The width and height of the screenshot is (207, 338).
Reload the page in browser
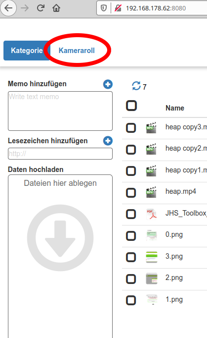tap(41, 8)
